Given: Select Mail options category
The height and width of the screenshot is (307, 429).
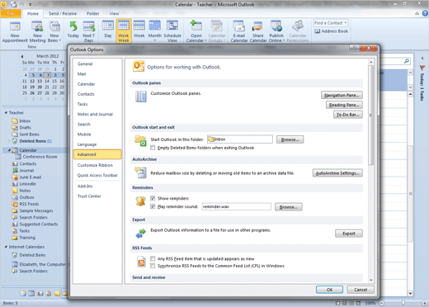Looking at the screenshot, I should 97,74.
